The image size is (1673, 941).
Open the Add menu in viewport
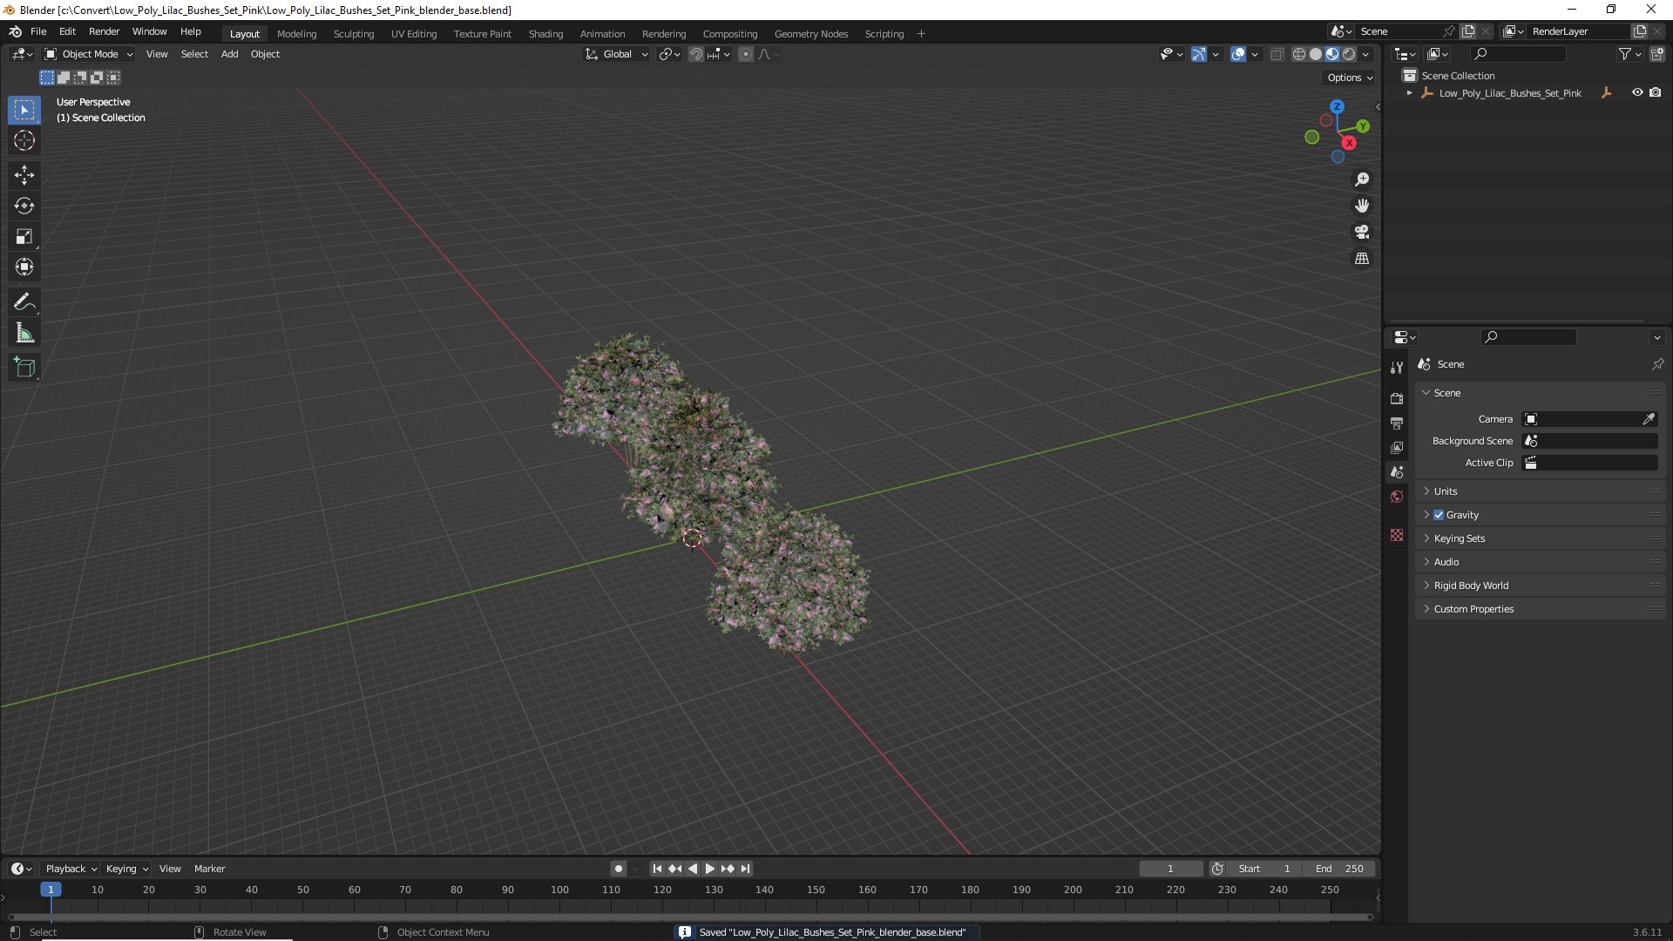pos(229,54)
